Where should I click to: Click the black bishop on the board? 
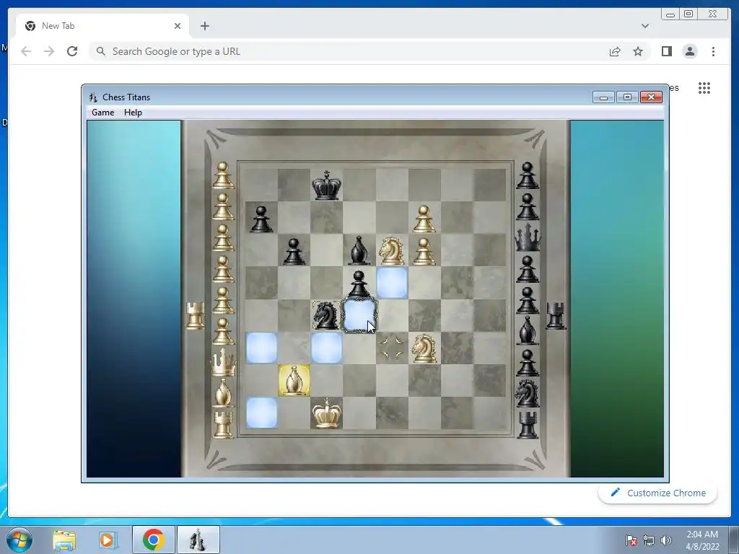[x=359, y=250]
